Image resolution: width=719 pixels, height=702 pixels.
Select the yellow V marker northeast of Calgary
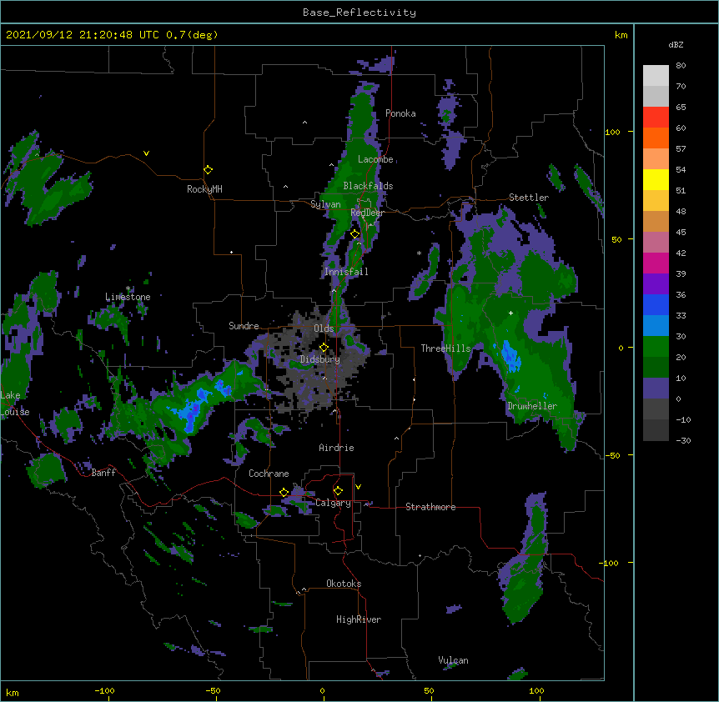pyautogui.click(x=358, y=487)
